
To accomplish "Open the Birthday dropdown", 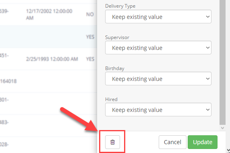I will pos(158,79).
